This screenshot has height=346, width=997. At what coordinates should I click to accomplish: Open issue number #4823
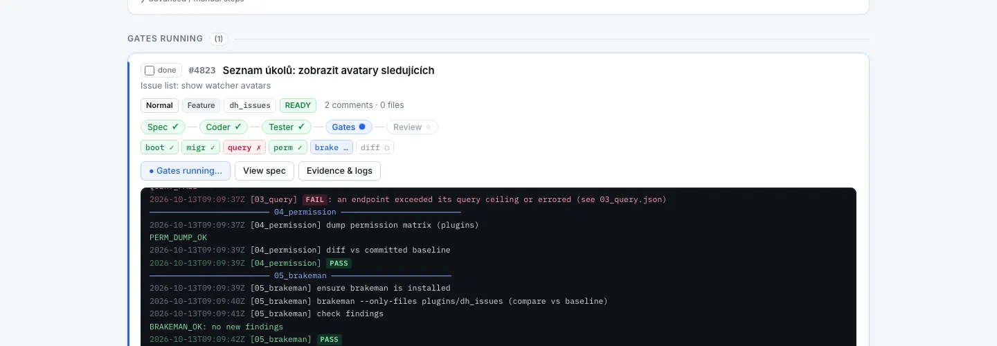tap(202, 71)
